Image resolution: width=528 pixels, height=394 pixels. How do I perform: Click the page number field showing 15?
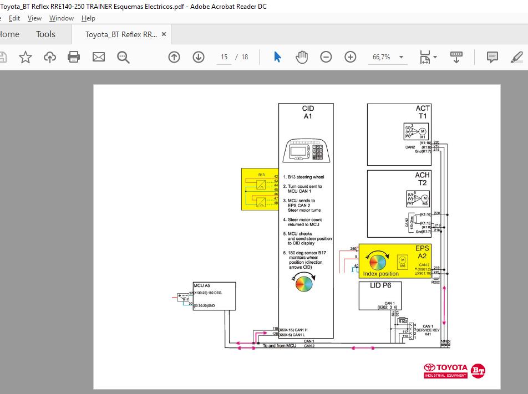tap(224, 57)
